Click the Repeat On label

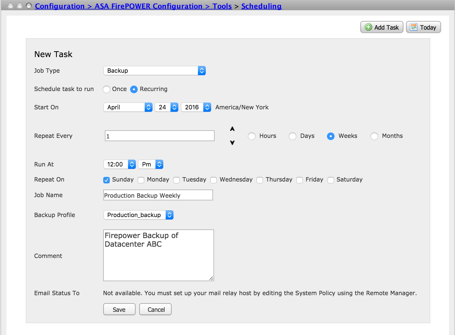coord(49,179)
